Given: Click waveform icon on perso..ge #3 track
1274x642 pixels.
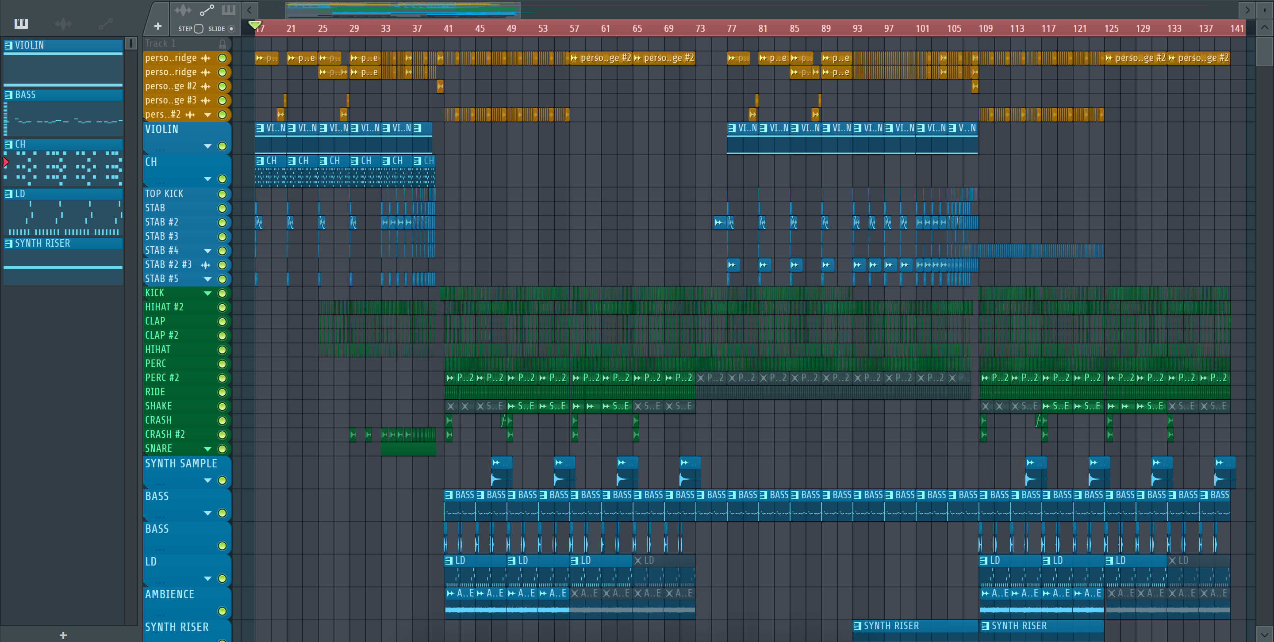Looking at the screenshot, I should coord(206,100).
